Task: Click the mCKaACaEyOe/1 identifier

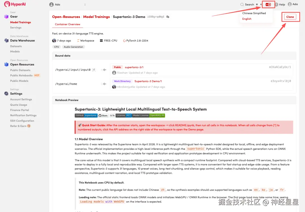Action: (x=280, y=67)
